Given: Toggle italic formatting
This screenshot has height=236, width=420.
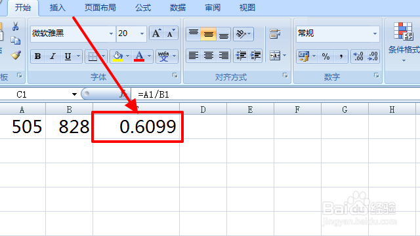Looking at the screenshot, I should click(x=52, y=56).
